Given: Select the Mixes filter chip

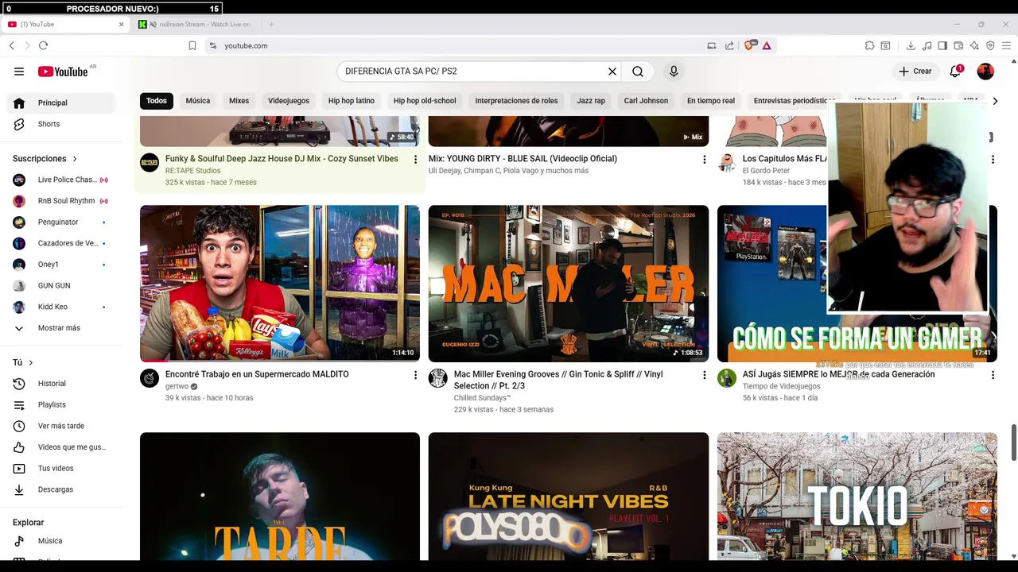Looking at the screenshot, I should 239,101.
